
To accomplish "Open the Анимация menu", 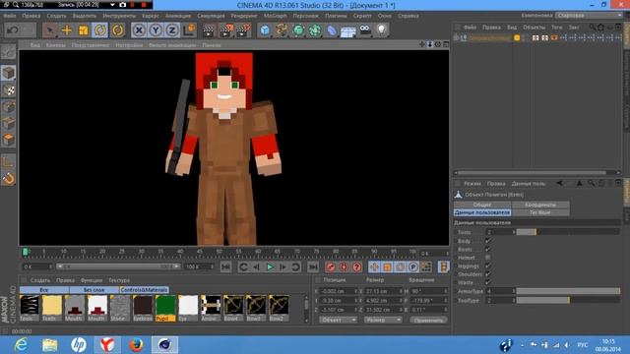I will tap(178, 16).
